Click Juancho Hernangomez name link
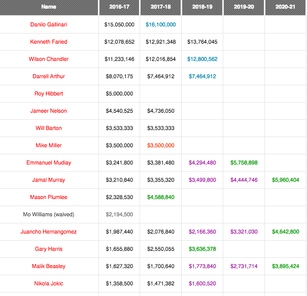The width and height of the screenshot is (307, 296). click(49, 232)
